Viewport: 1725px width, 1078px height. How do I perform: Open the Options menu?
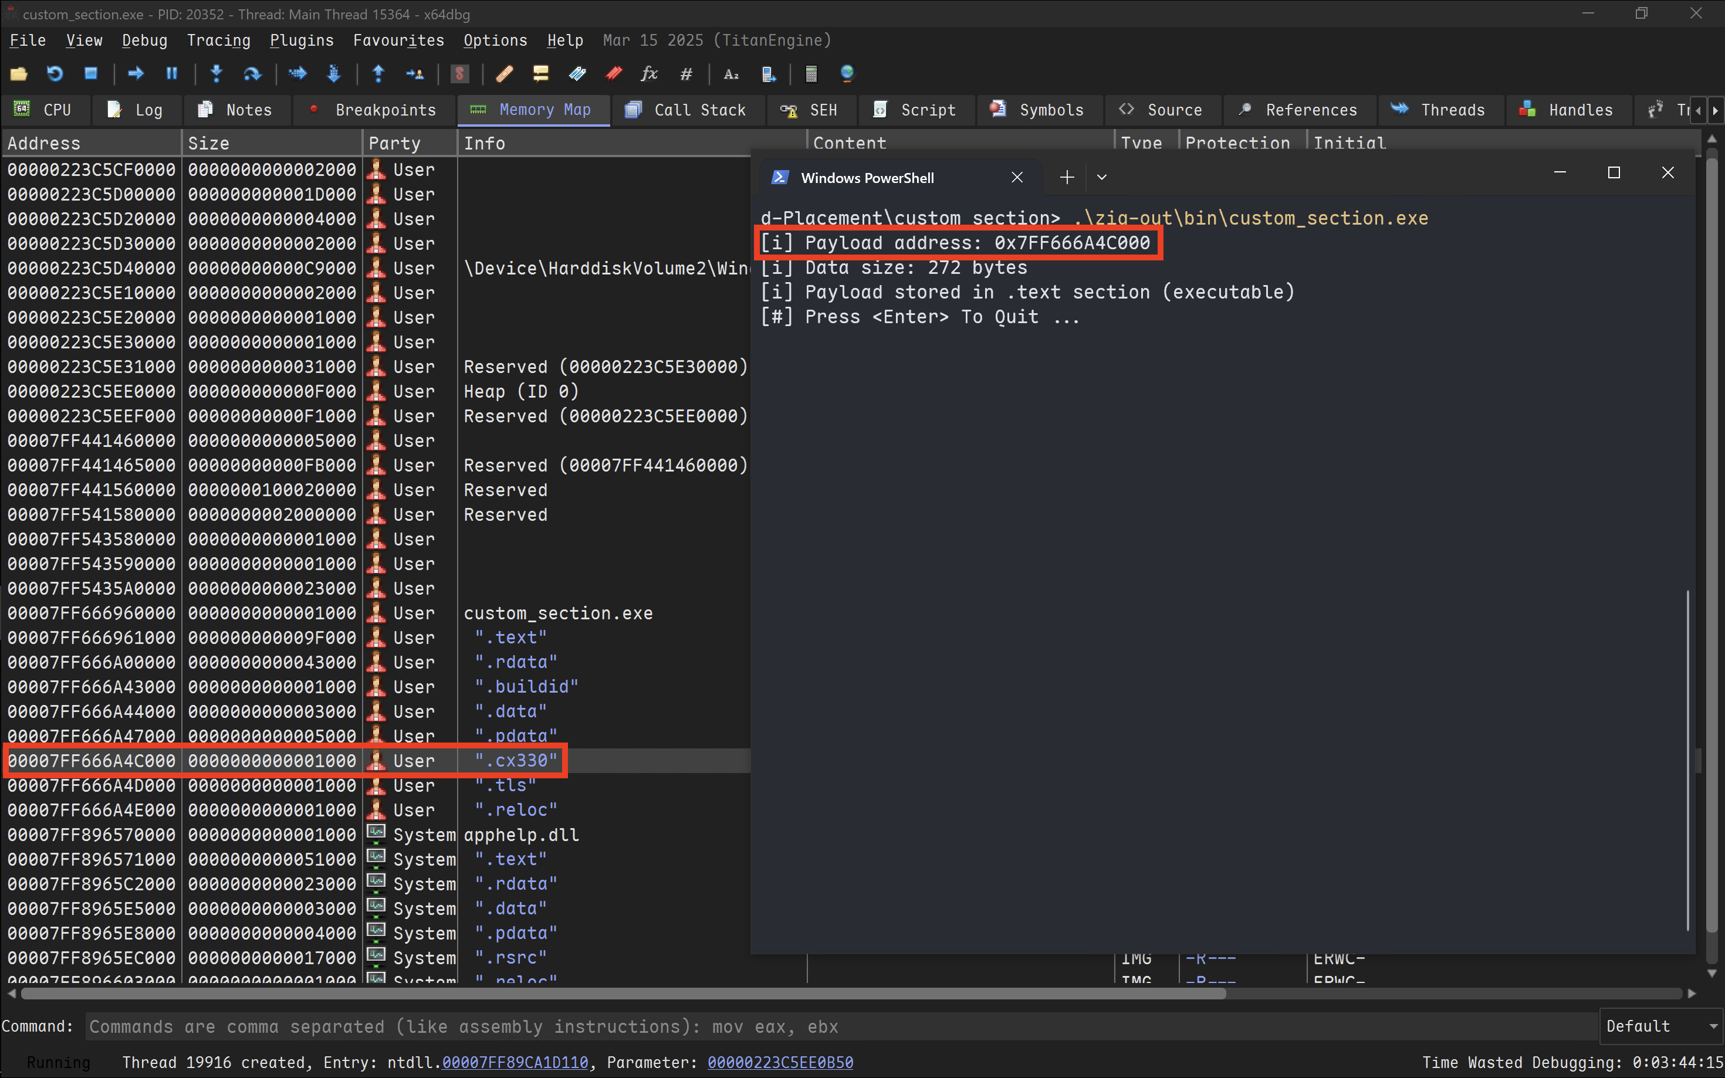(495, 40)
